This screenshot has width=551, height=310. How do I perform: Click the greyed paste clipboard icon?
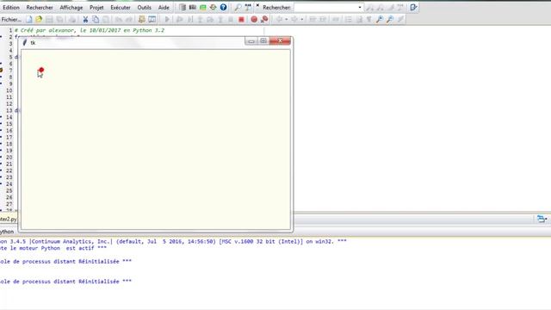[105, 19]
